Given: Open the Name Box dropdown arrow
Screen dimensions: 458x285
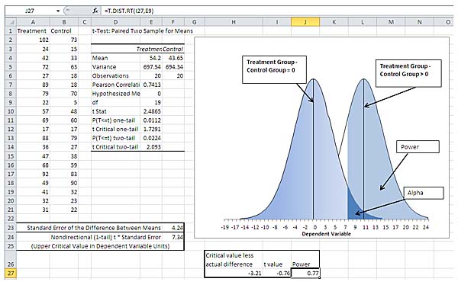Looking at the screenshot, I should point(58,11).
